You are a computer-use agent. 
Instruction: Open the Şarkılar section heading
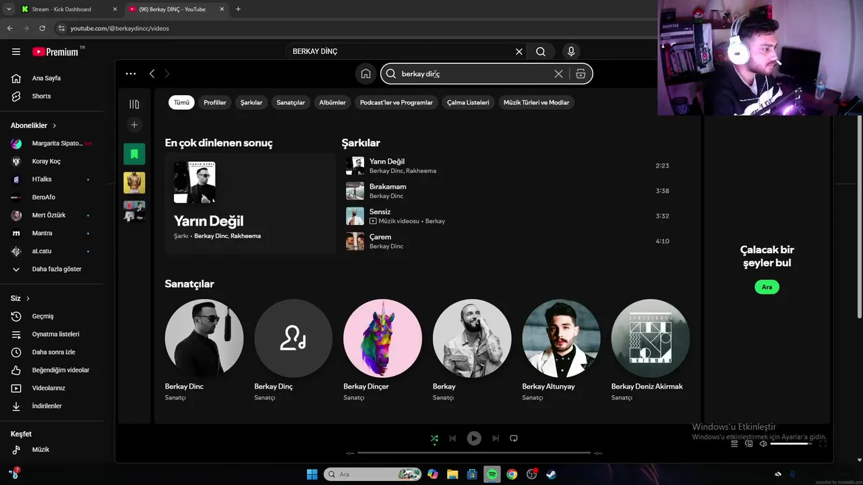coord(361,143)
